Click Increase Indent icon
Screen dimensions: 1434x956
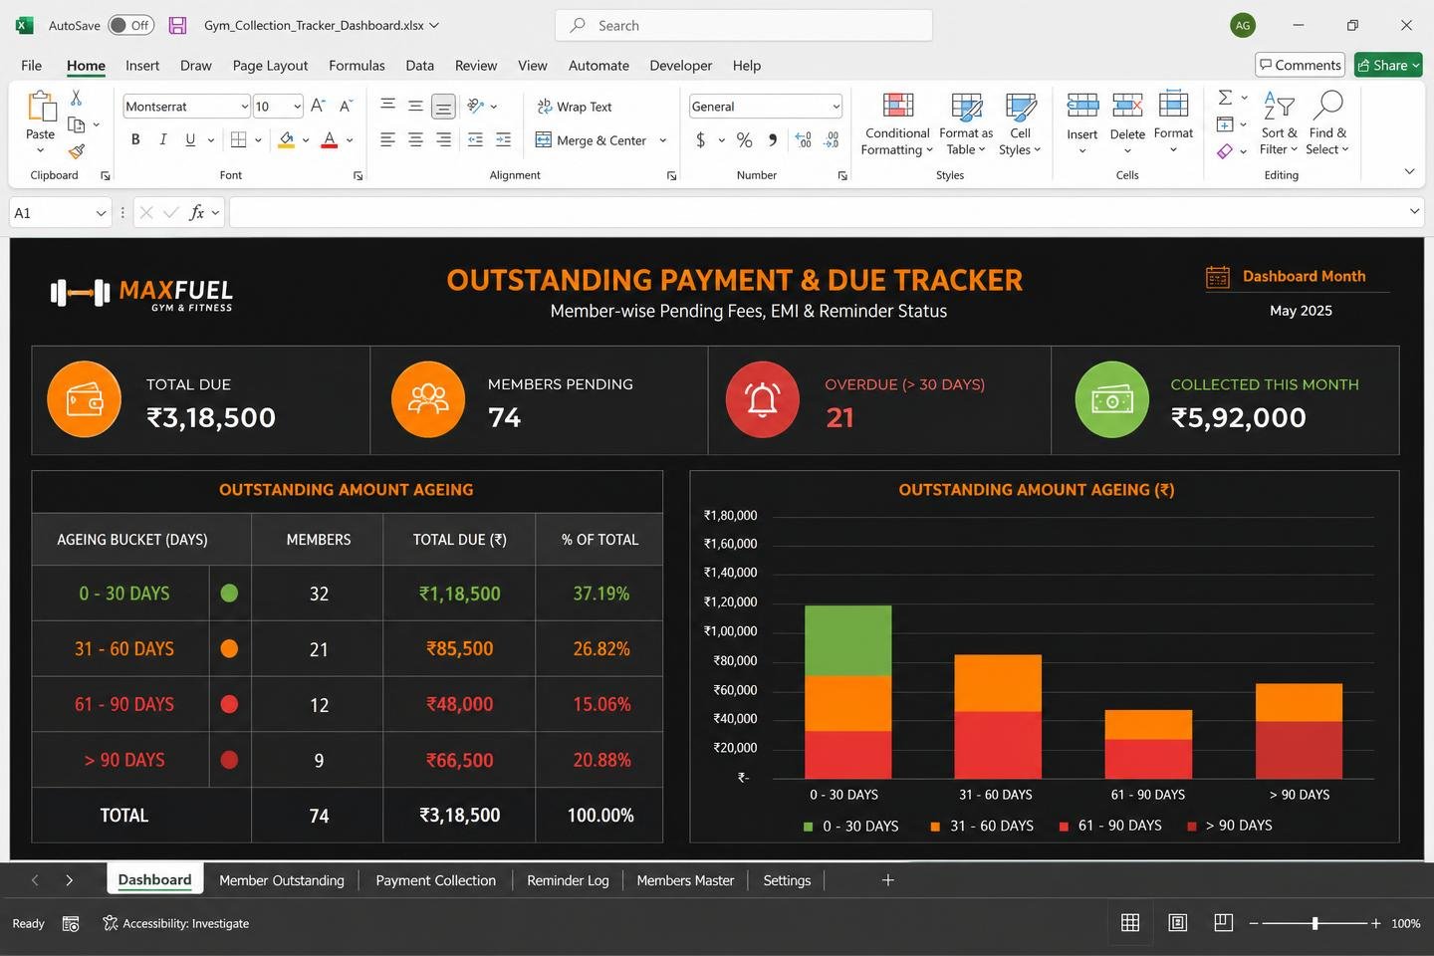(x=504, y=140)
